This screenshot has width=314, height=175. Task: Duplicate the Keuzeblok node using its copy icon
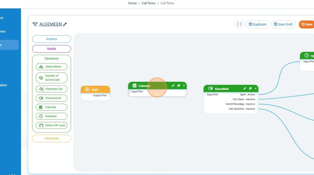point(250,89)
